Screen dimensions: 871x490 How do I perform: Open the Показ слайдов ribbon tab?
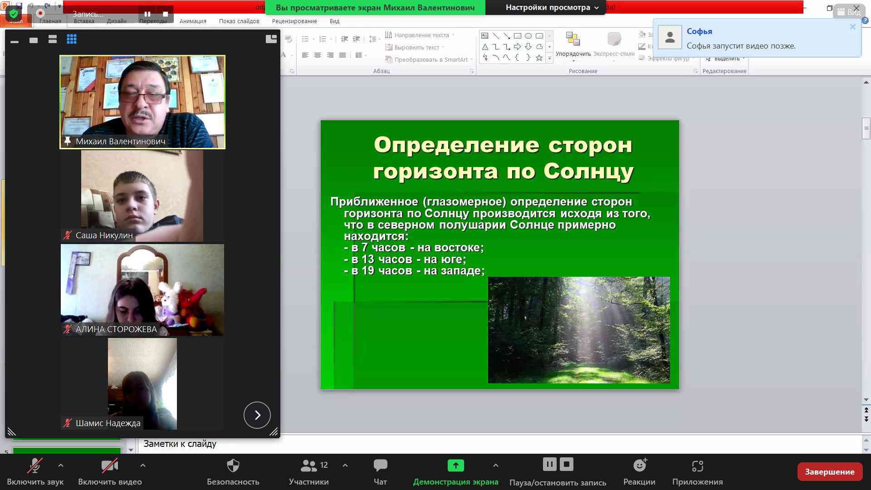239,21
